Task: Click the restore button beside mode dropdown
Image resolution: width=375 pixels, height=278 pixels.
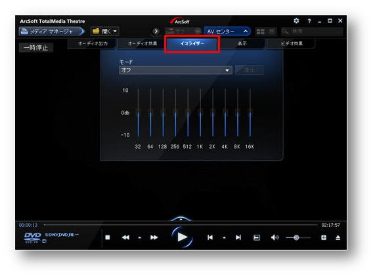Action: pos(249,70)
